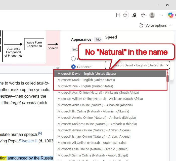Click the voice list scrollbar thumb
176x161 pixels.
click(x=168, y=78)
